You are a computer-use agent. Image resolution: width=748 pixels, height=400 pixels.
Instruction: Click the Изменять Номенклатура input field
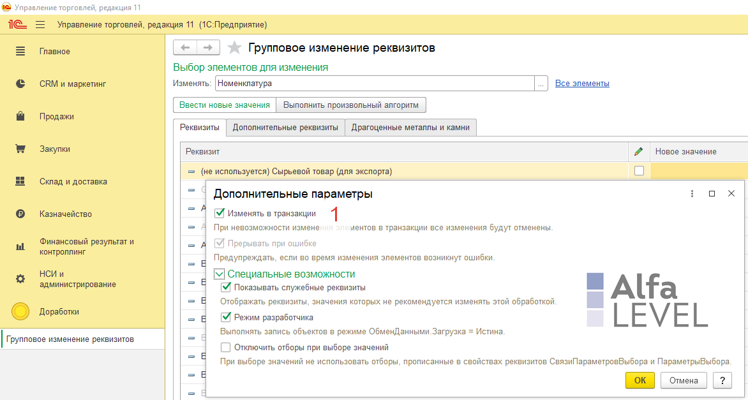tap(375, 84)
